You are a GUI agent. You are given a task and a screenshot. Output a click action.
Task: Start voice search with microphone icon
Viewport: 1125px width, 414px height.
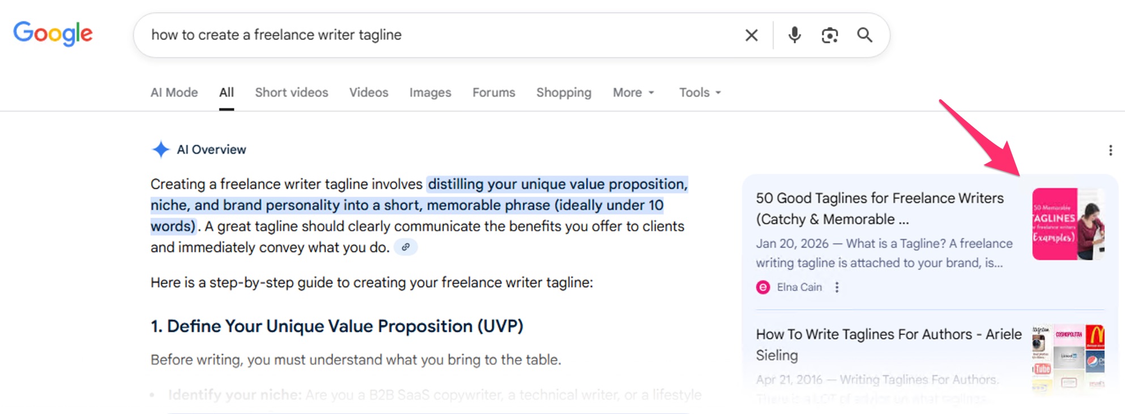coord(794,35)
